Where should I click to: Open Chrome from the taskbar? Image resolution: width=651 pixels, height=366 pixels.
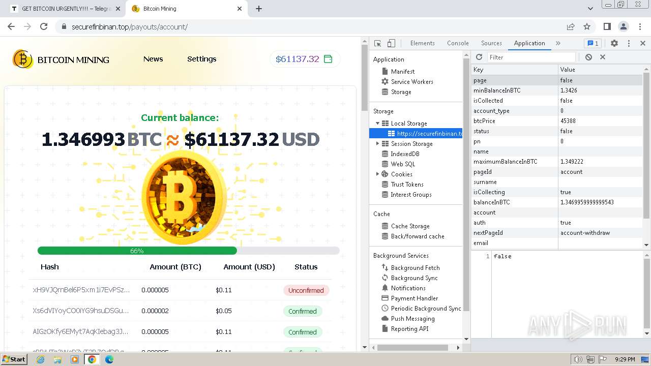92,359
